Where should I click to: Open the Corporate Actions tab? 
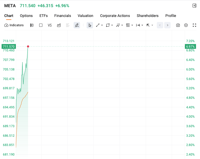coord(115,16)
